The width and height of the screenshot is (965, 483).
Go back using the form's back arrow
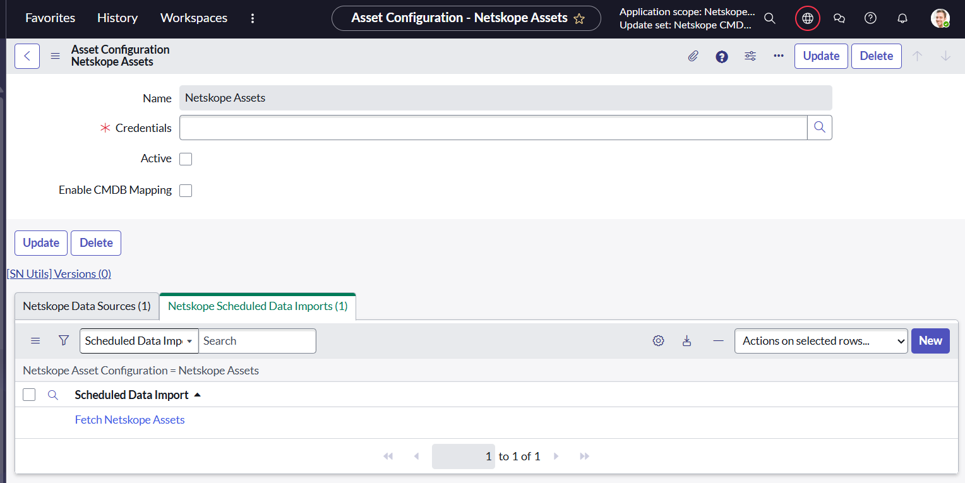(27, 56)
